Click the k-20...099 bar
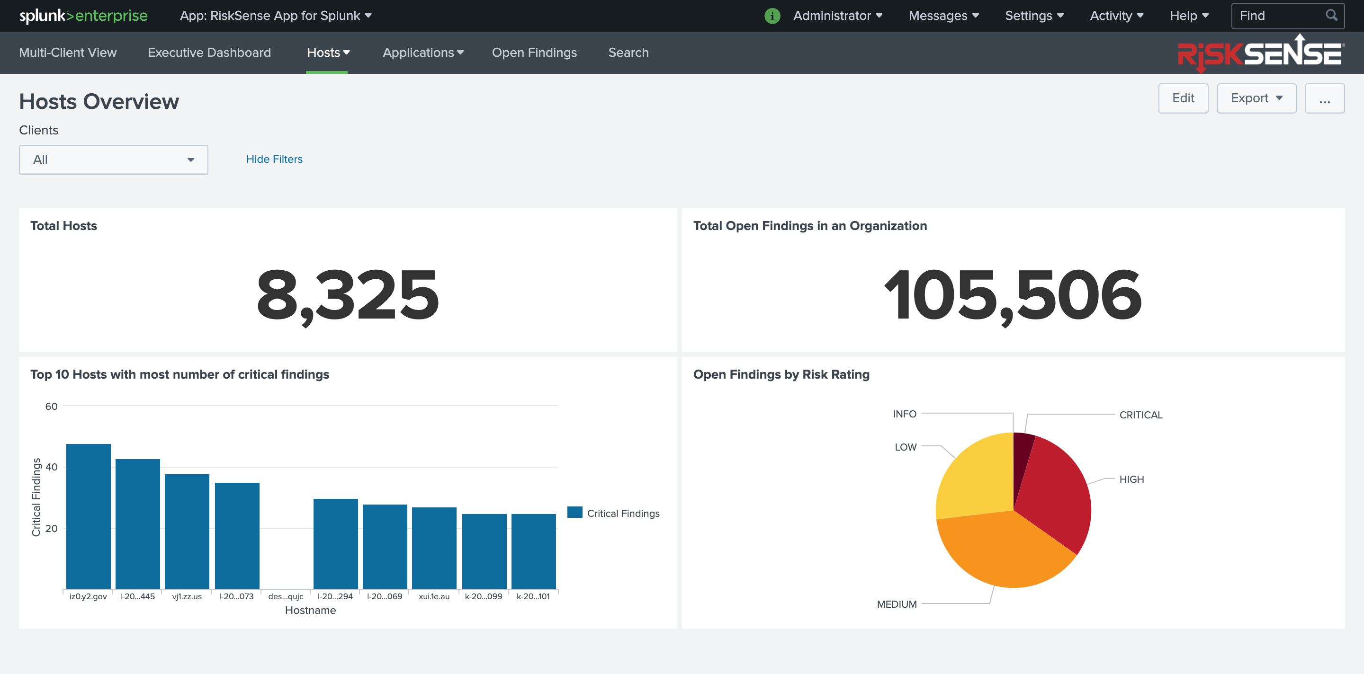The width and height of the screenshot is (1364, 674). click(x=485, y=551)
